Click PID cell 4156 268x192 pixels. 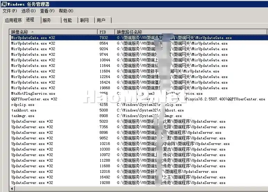point(104,105)
